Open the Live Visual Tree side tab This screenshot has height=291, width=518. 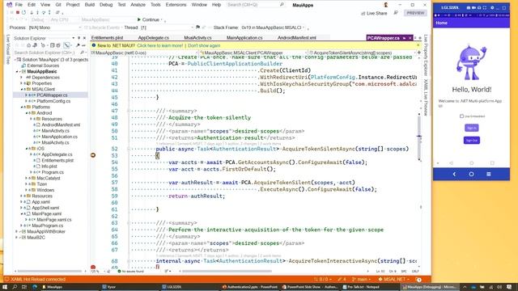click(8, 49)
